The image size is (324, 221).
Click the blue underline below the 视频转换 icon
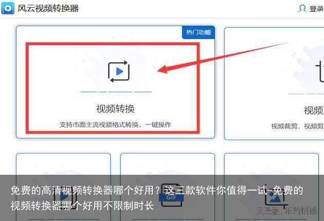click(116, 92)
